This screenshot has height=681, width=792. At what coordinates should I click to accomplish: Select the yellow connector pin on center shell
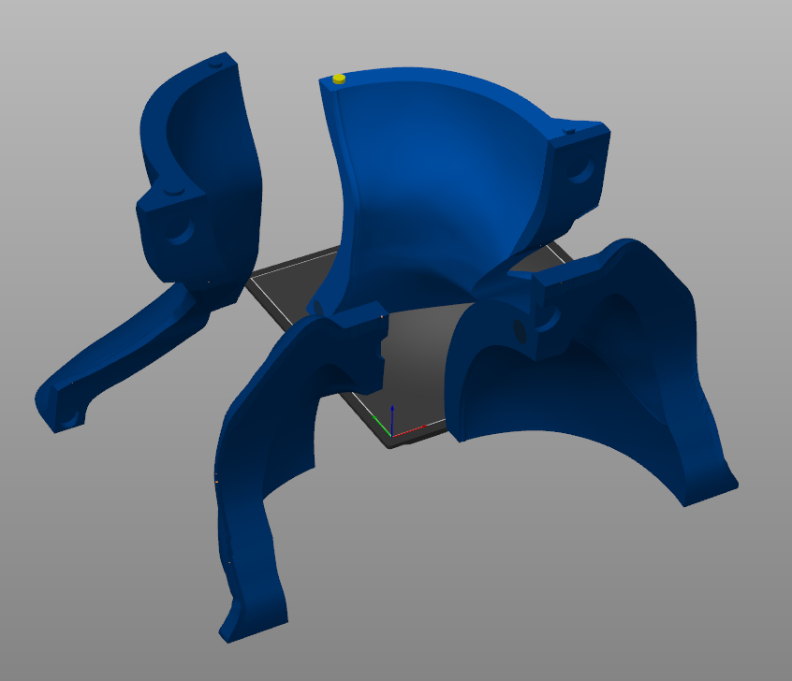[x=339, y=80]
